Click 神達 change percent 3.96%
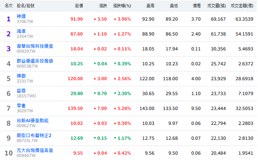This screenshot has width=258, height=160. coord(122,19)
